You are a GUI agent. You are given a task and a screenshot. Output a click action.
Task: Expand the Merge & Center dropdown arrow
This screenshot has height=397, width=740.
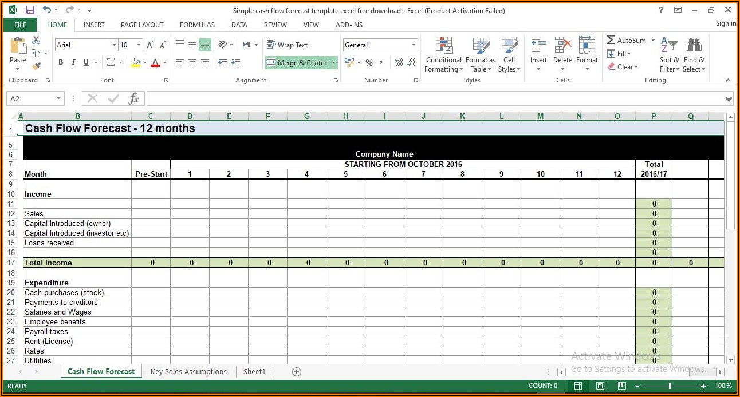(334, 63)
